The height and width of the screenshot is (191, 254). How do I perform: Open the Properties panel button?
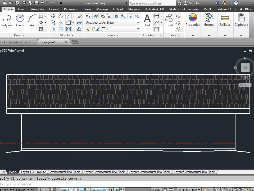[x=193, y=25]
